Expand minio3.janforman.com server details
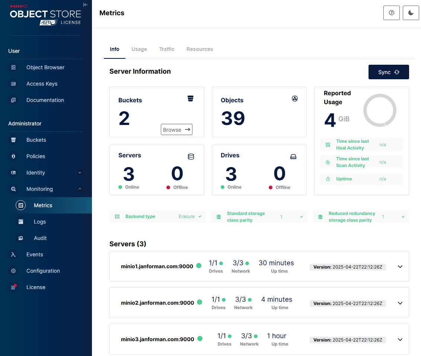 400,340
